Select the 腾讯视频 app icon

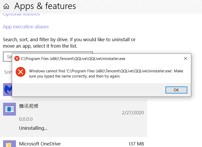tap(10, 109)
